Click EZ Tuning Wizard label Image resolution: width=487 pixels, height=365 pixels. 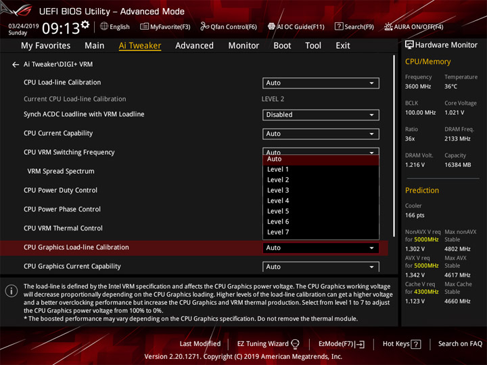pos(262,344)
